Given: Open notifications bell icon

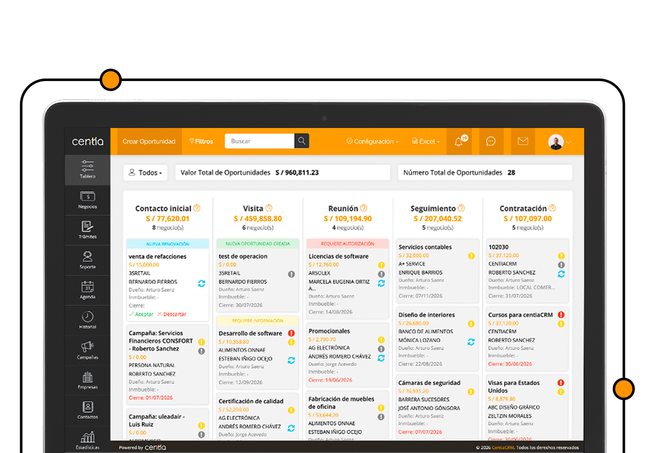Looking at the screenshot, I should click(459, 141).
